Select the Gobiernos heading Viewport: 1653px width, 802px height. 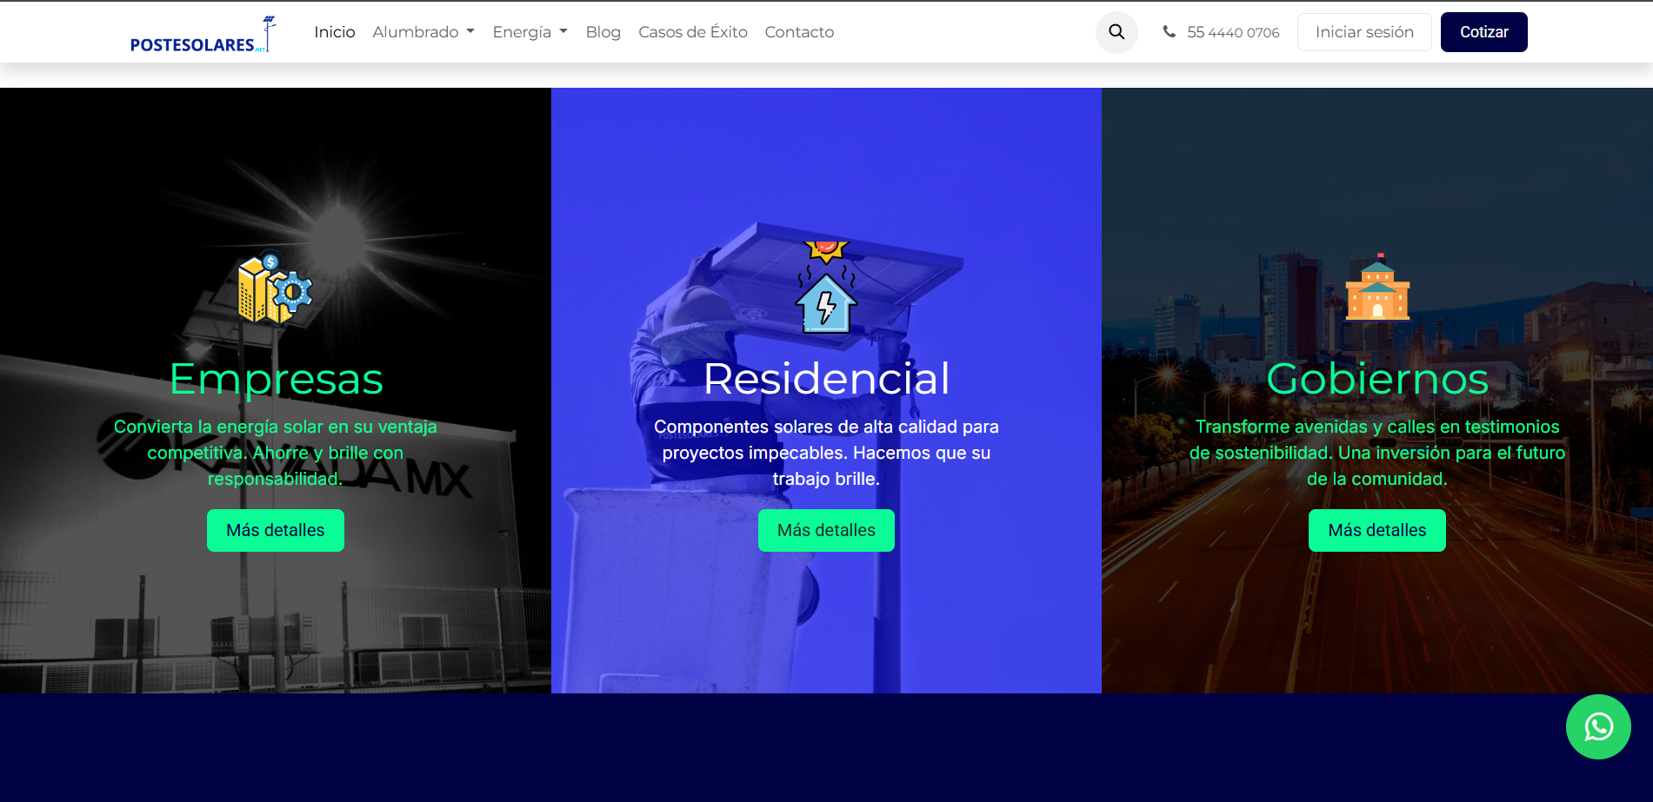[x=1376, y=379]
